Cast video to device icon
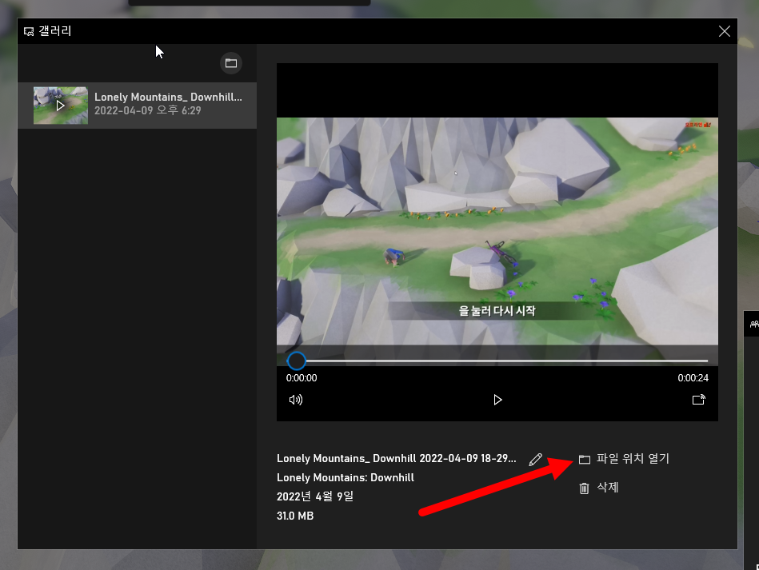 (698, 400)
